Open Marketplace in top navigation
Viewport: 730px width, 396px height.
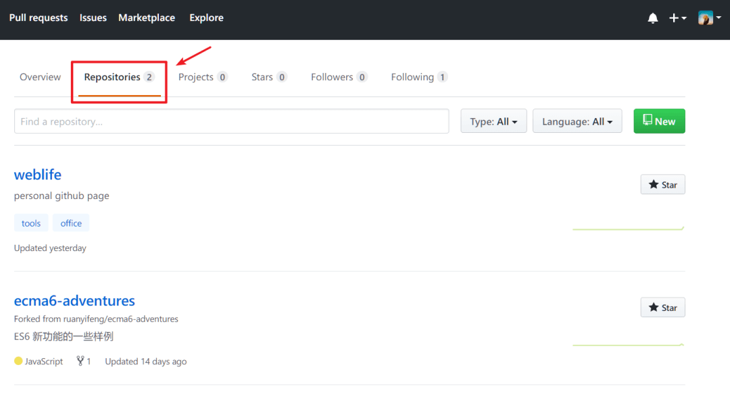click(147, 18)
